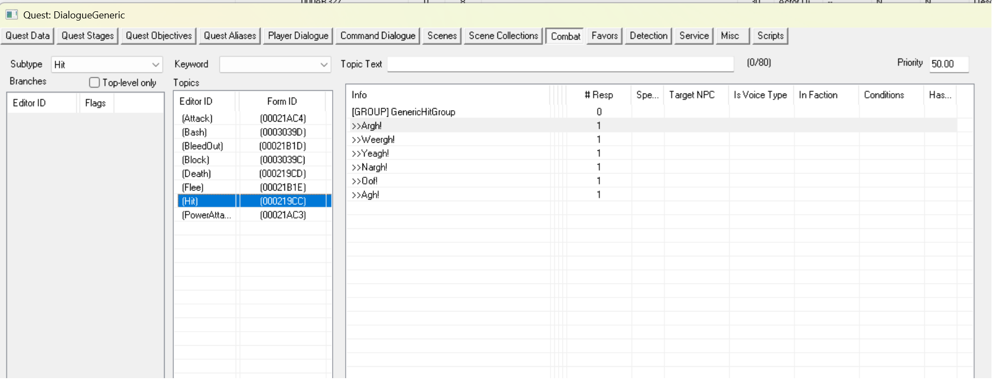The image size is (992, 383).
Task: Select the (PowerAtta... topic entry
Action: click(206, 215)
